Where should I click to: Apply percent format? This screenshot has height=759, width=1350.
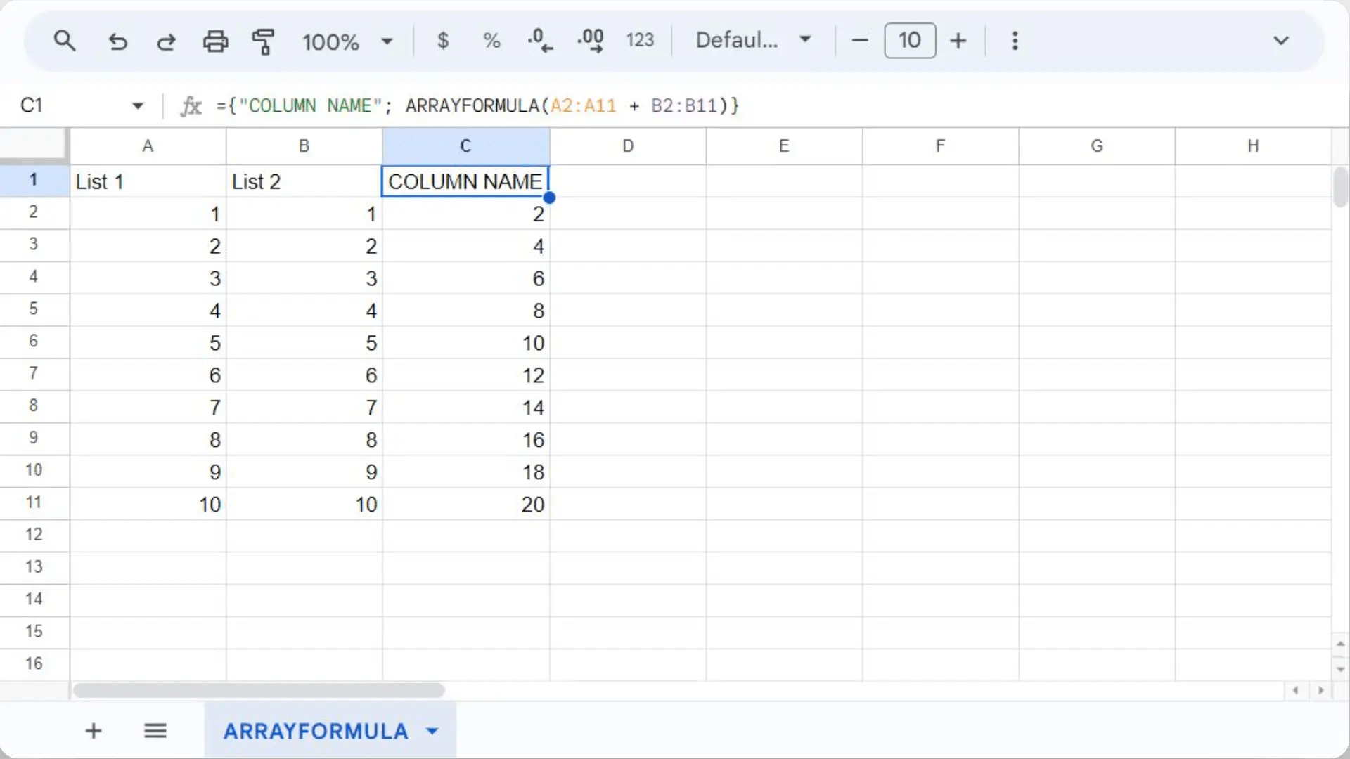tap(491, 41)
